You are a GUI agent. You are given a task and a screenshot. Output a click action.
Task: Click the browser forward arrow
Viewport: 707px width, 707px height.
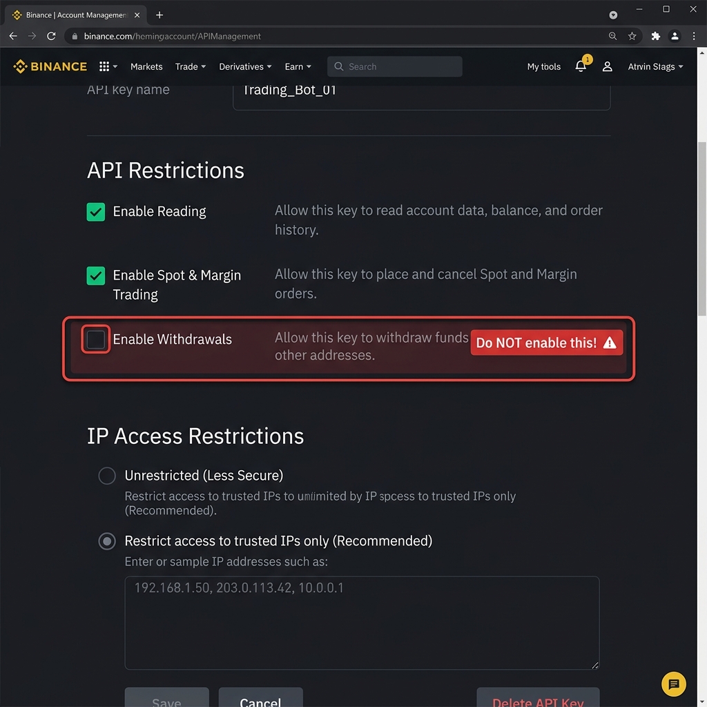[x=32, y=36]
